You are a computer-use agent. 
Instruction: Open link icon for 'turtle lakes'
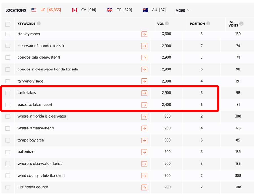(x=144, y=93)
